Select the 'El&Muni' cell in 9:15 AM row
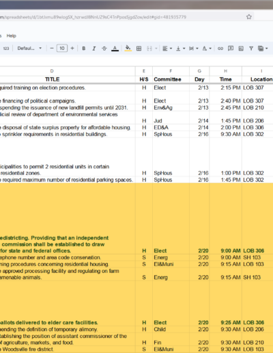Viewport: 273px width, 353px height. (x=171, y=264)
